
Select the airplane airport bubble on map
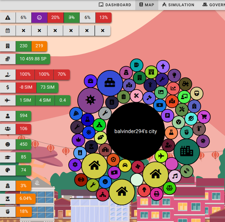coord(161,156)
